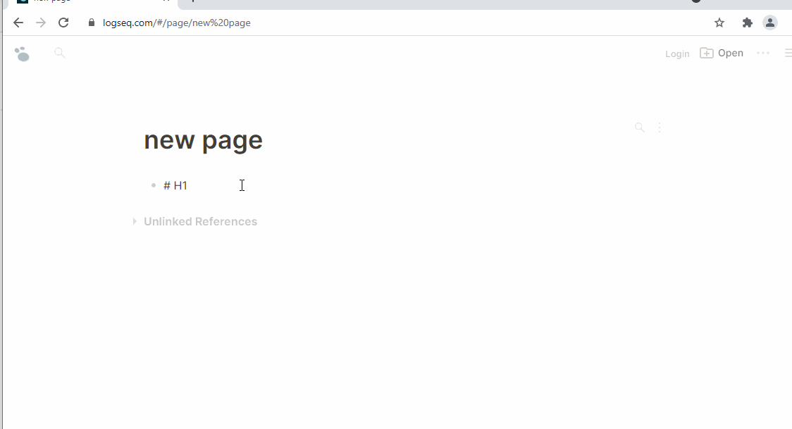
Task: Click the Login link
Action: pos(676,53)
